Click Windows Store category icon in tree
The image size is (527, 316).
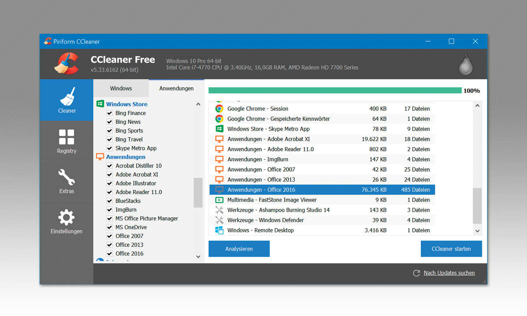(x=100, y=104)
